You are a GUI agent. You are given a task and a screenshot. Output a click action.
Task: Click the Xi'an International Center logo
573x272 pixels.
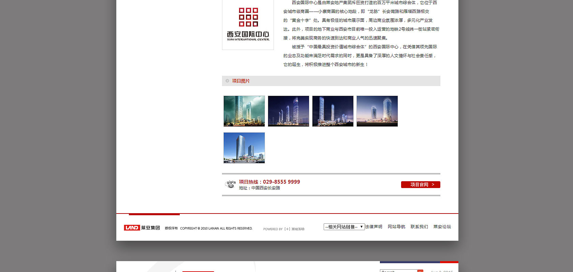coord(248,24)
